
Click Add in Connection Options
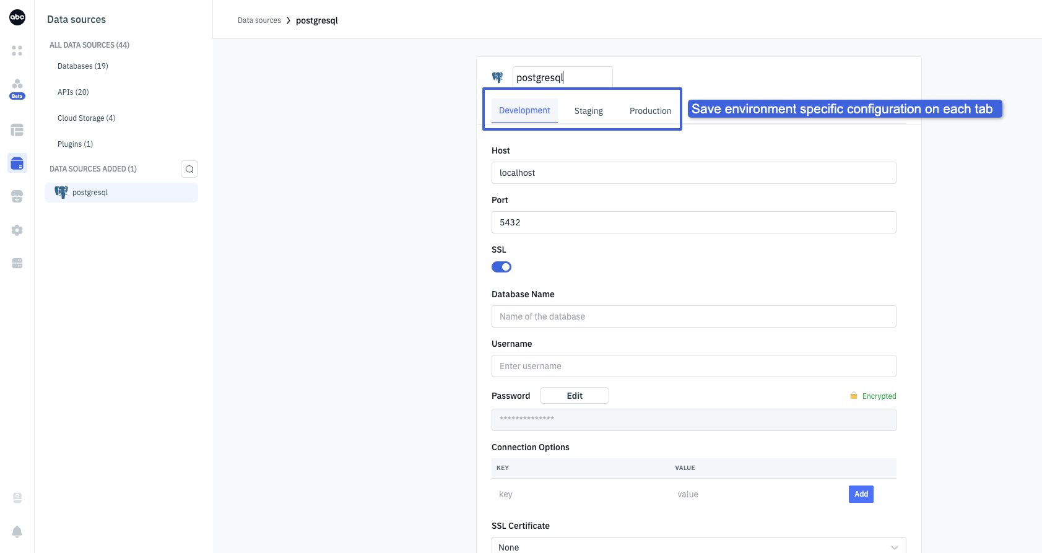click(x=861, y=494)
